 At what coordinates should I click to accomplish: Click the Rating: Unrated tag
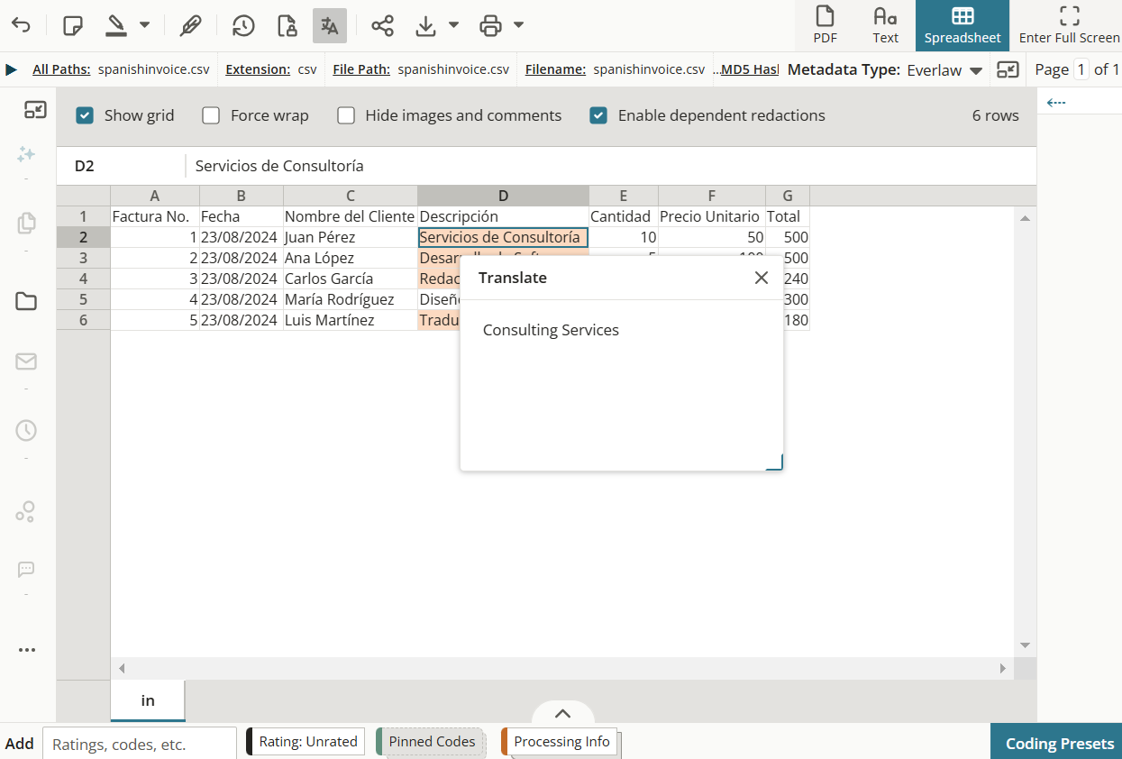(x=306, y=742)
